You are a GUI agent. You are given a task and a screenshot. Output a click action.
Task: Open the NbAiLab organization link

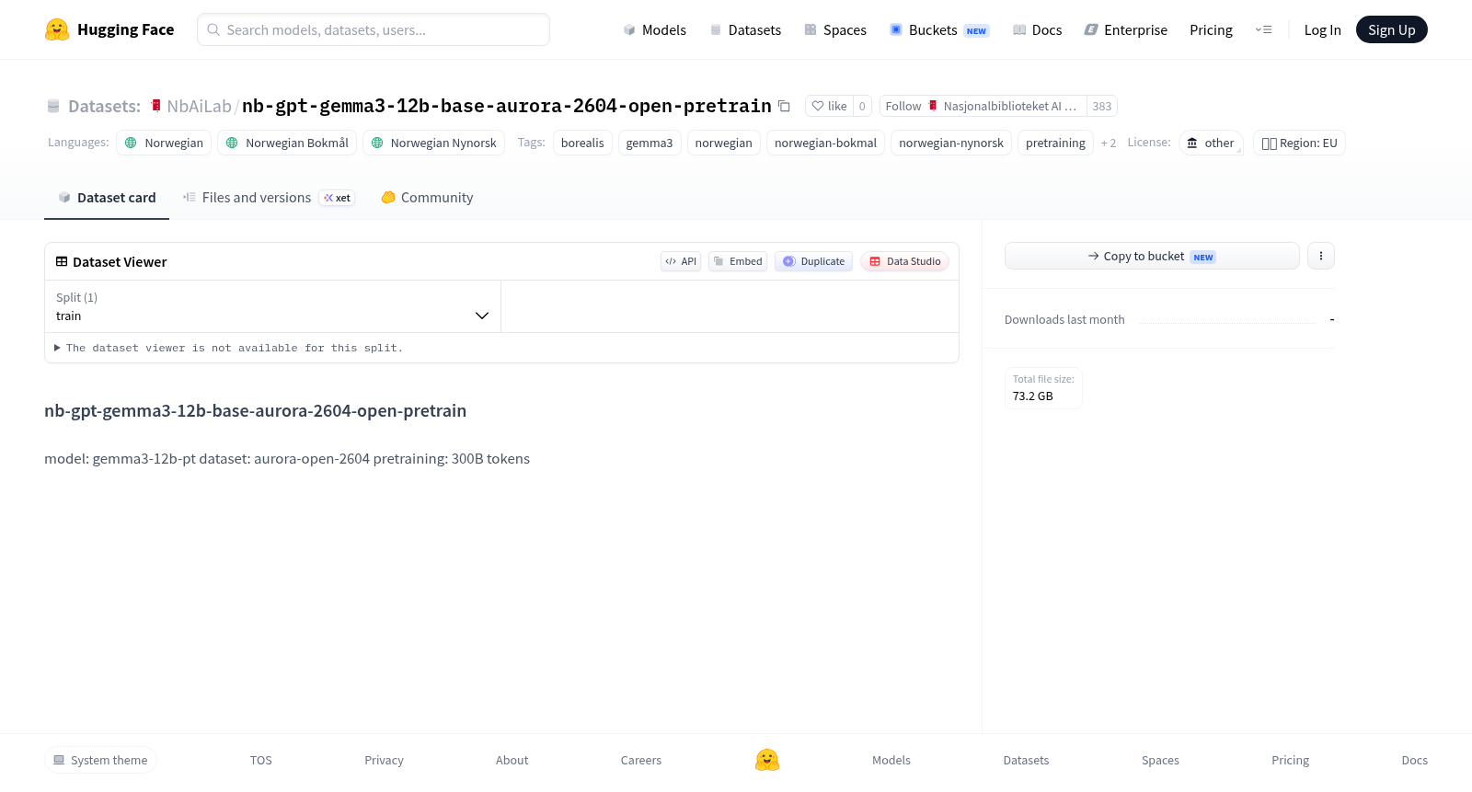(x=199, y=106)
